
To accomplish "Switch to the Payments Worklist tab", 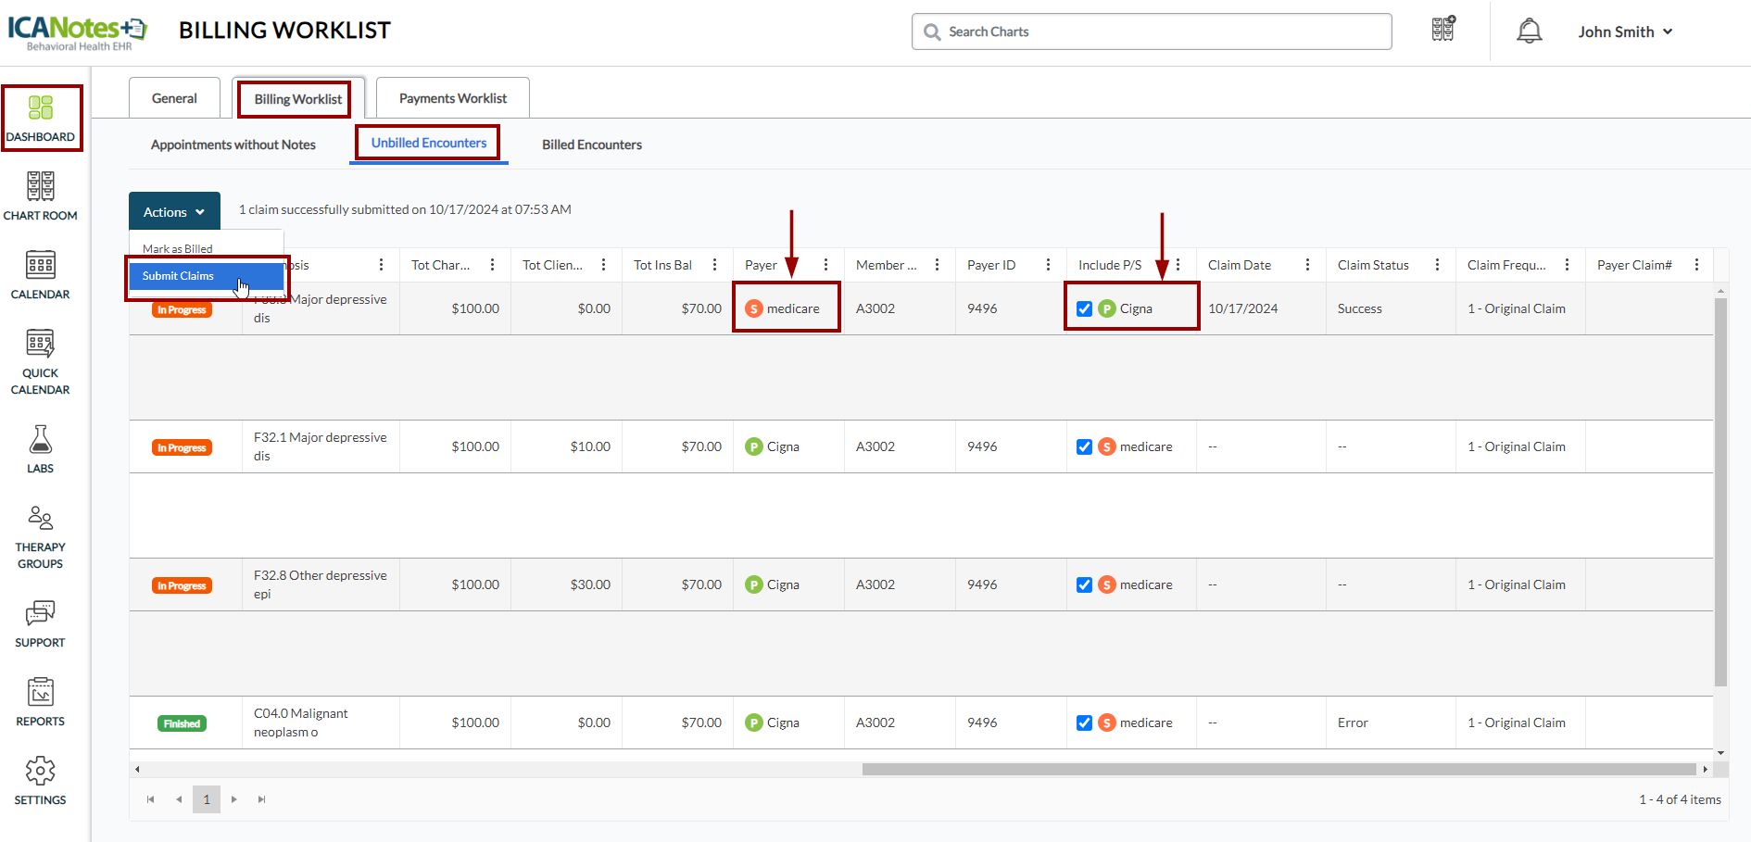I will coord(452,98).
